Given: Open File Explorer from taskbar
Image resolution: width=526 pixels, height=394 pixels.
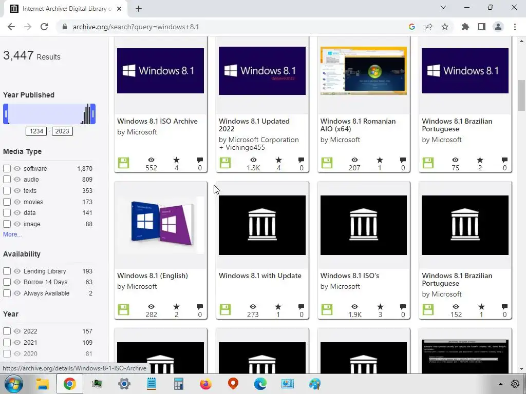Looking at the screenshot, I should 42,384.
